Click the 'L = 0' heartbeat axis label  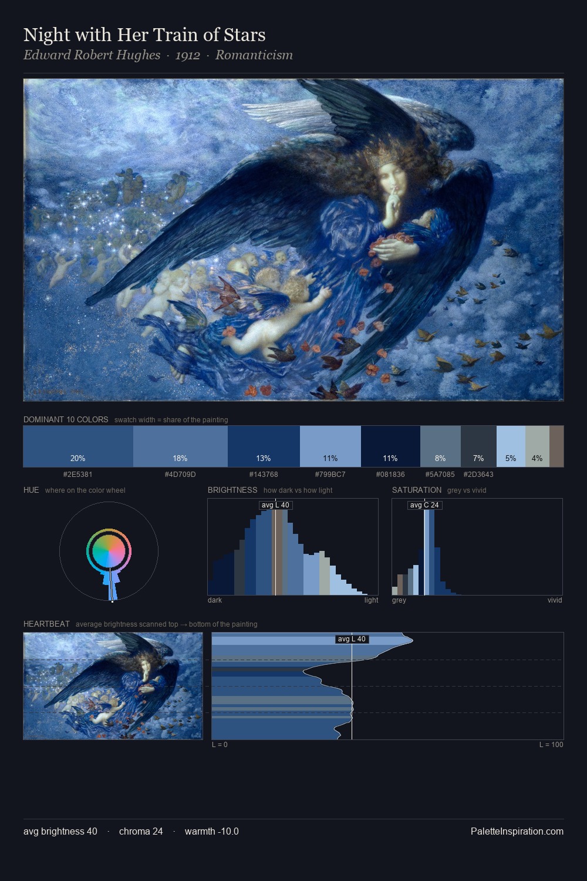[x=220, y=745]
